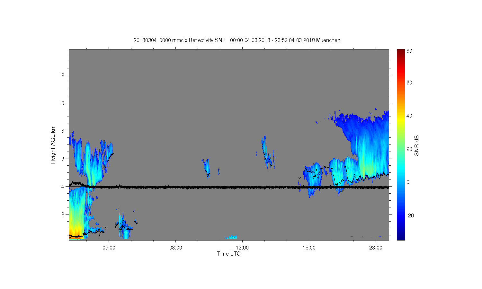Click the colorbar value 0

(x=408, y=182)
